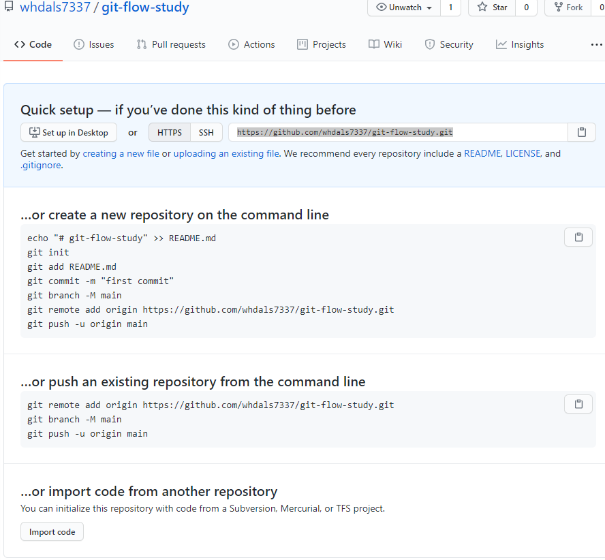Click the repository icon beside whdals7337
This screenshot has height=560, width=605.
(8, 7)
